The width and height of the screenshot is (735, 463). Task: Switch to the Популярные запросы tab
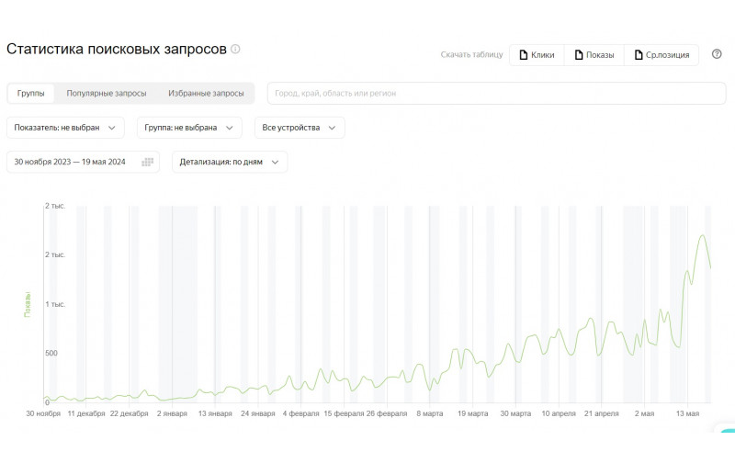107,94
